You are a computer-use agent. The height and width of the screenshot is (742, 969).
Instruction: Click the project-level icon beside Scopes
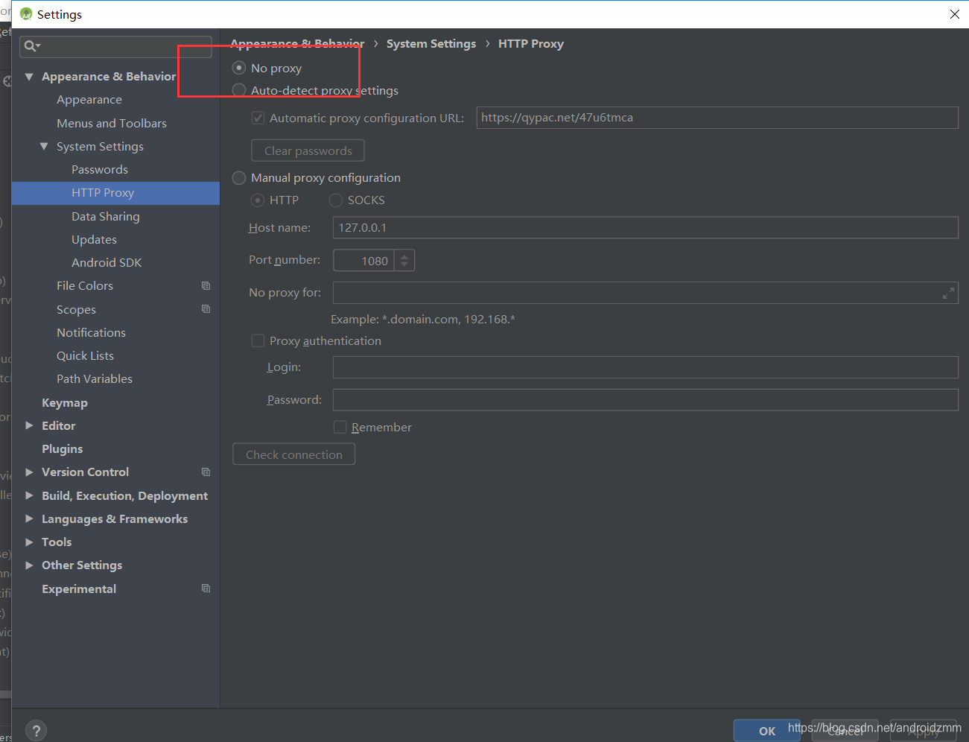tap(206, 309)
